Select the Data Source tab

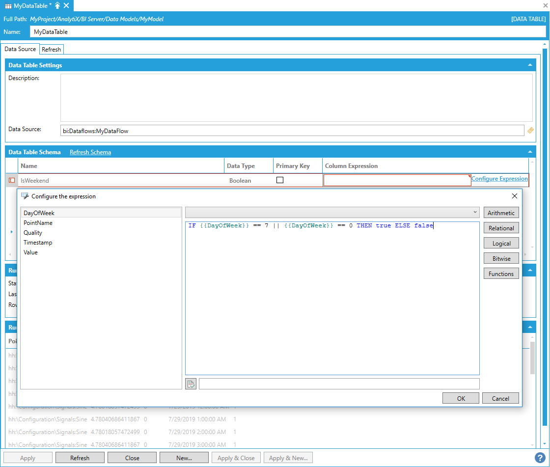pyautogui.click(x=20, y=49)
